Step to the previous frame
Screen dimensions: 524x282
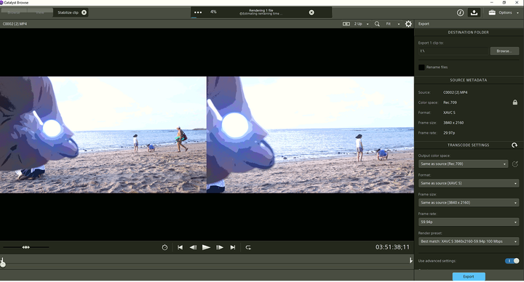193,247
